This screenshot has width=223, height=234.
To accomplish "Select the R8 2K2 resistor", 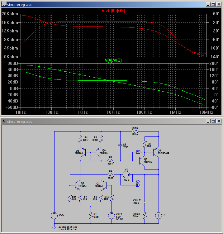I will [145, 145].
